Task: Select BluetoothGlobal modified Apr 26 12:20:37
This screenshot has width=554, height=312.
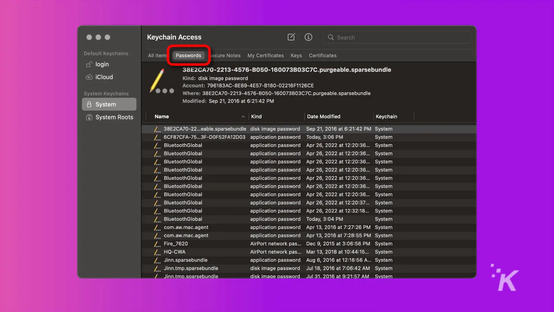Action: tap(309, 203)
